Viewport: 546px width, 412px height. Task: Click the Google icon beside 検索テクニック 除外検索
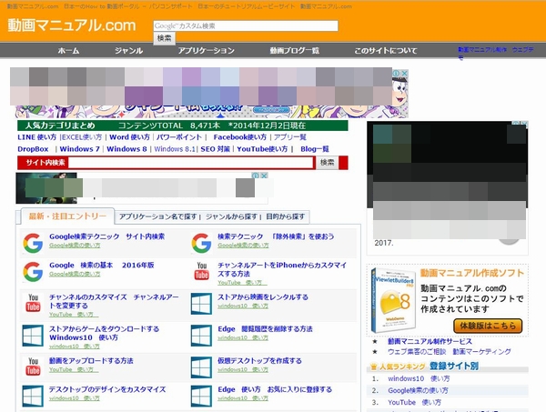tap(201, 243)
